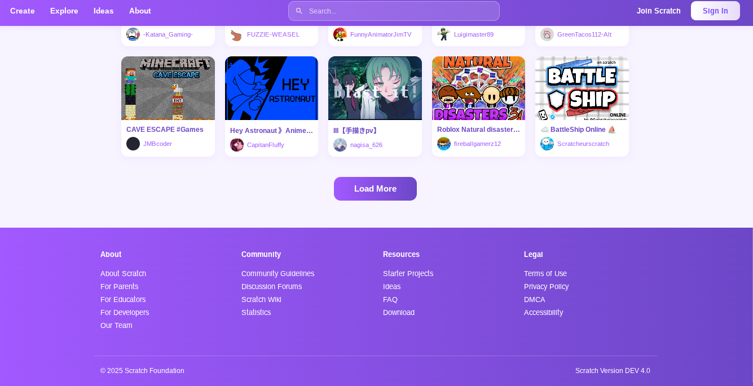Open the BattleShip Online project thumbnail
753x386 pixels.
point(582,88)
